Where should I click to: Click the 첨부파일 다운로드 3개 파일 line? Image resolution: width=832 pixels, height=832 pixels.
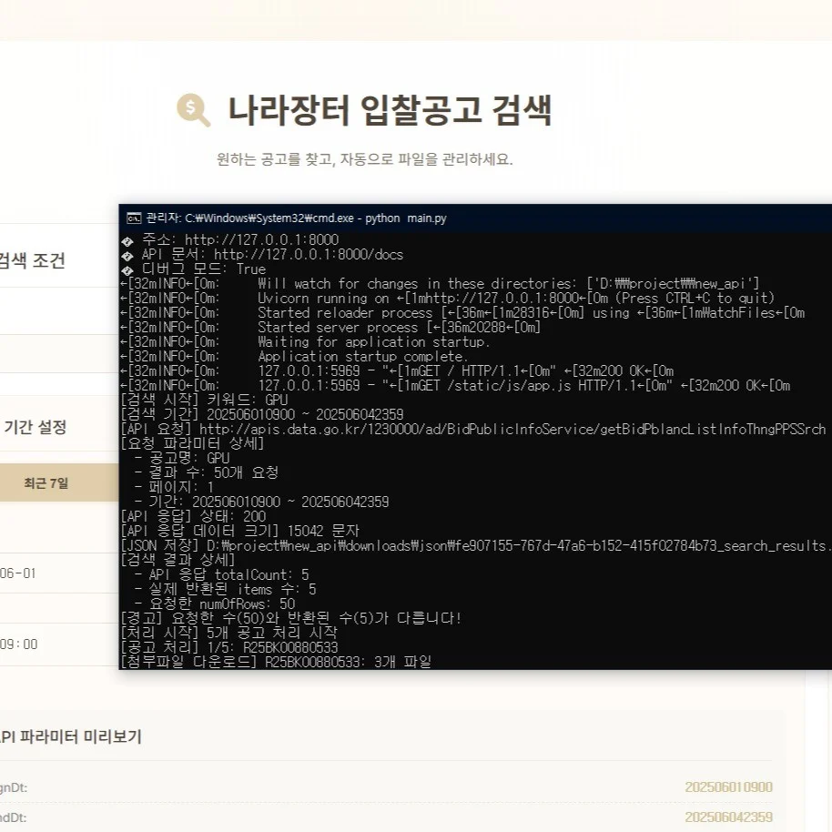click(276, 662)
